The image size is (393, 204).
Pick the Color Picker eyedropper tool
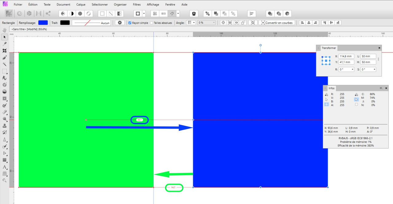pos(5,44)
